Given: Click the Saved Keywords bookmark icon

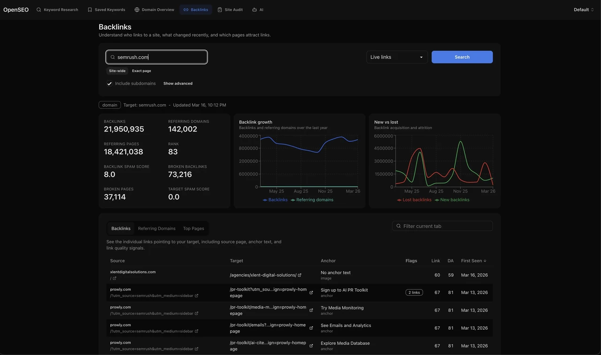Looking at the screenshot, I should [90, 10].
